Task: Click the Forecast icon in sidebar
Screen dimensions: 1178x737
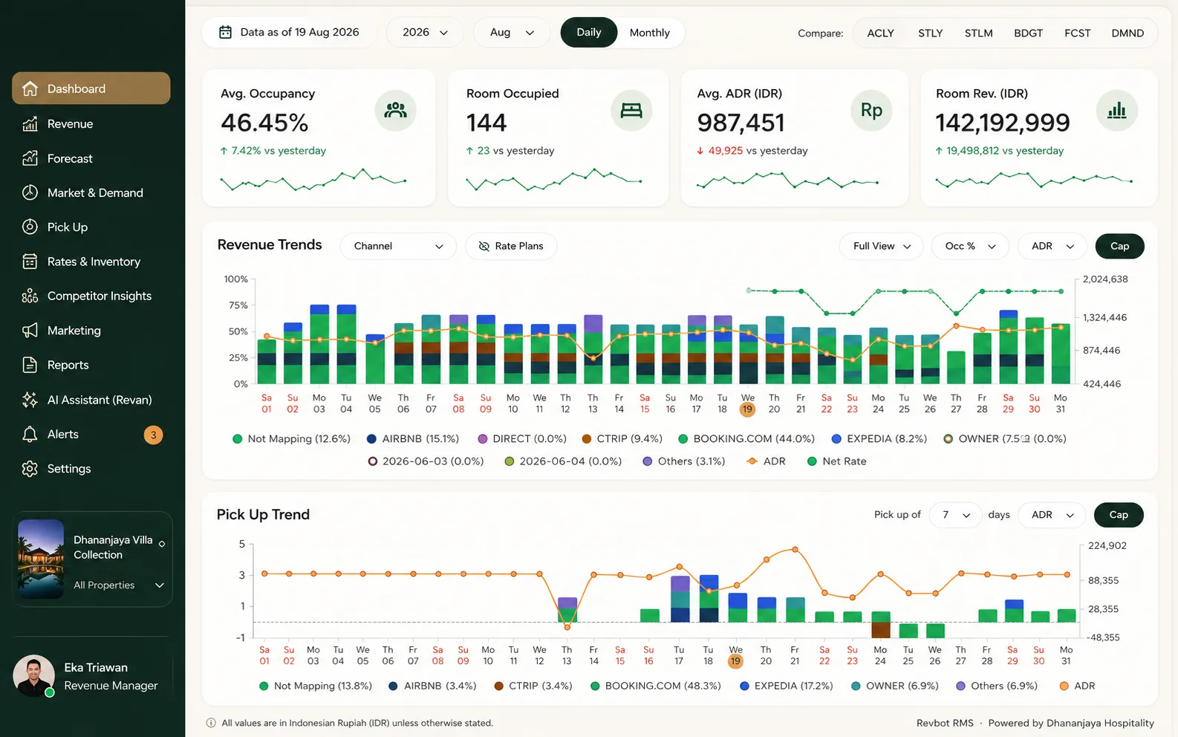Action: point(30,158)
